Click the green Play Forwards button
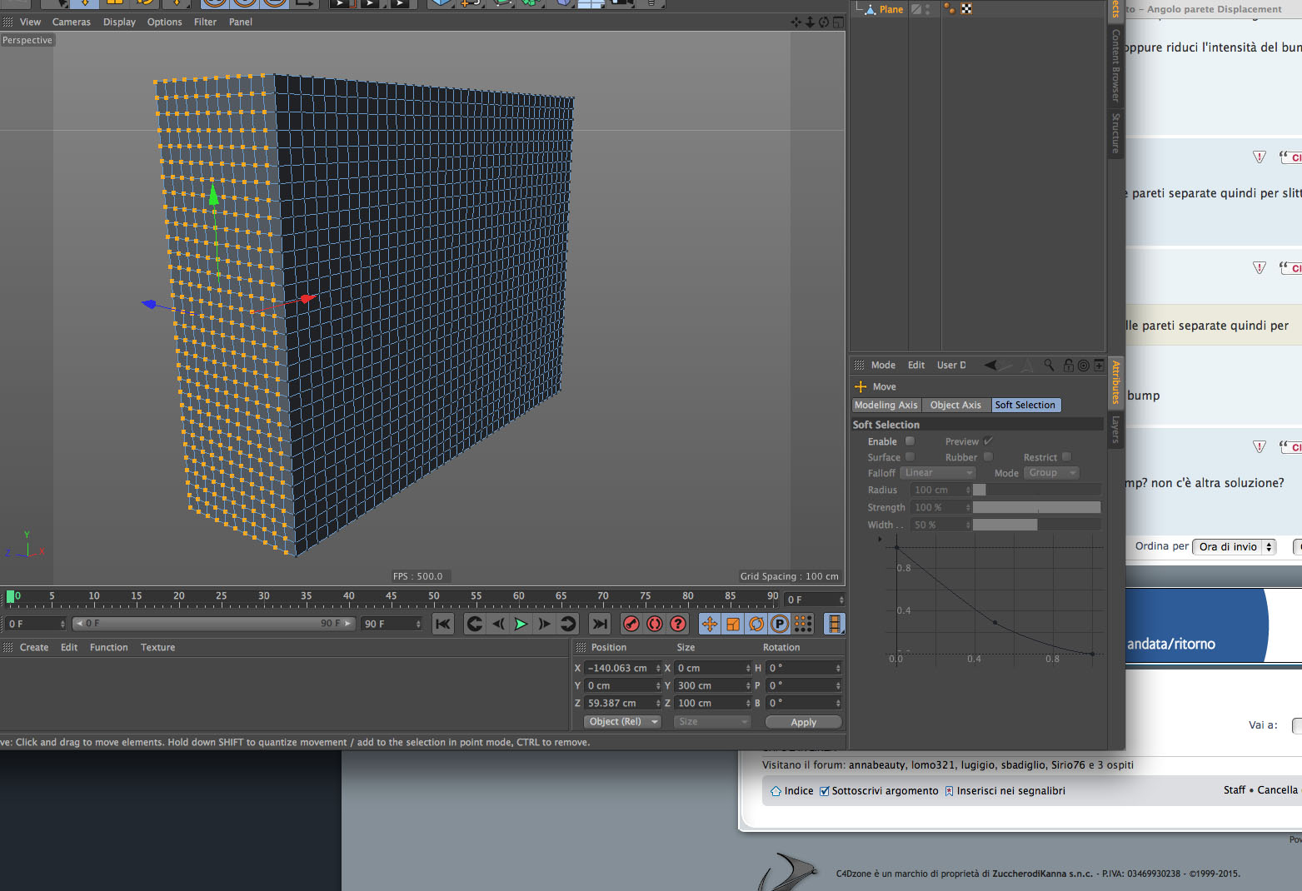The height and width of the screenshot is (891, 1302). click(x=521, y=624)
